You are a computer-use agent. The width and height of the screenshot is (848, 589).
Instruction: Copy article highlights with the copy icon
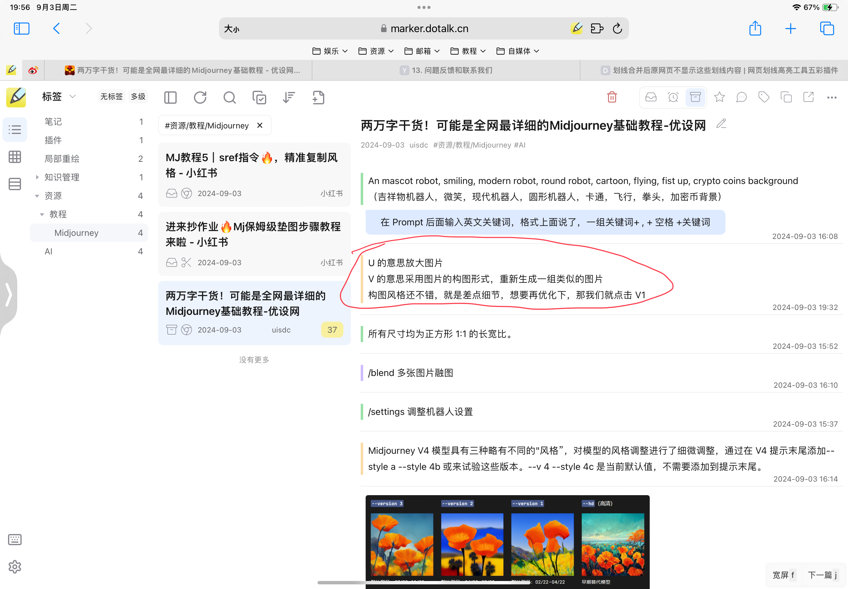pos(786,97)
